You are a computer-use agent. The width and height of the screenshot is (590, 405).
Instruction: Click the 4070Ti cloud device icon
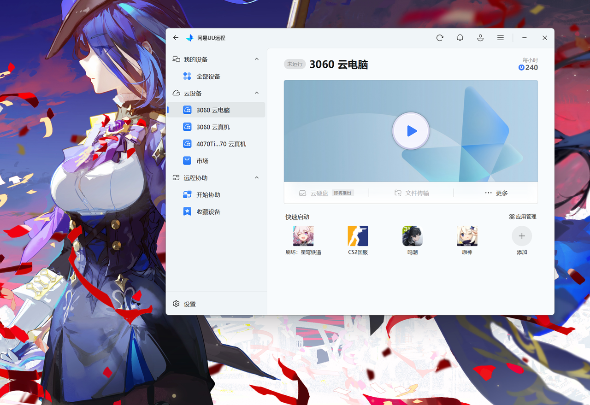point(187,144)
